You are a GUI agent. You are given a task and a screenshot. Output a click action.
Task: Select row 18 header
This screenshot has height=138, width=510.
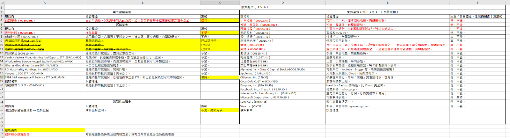coord(2,77)
